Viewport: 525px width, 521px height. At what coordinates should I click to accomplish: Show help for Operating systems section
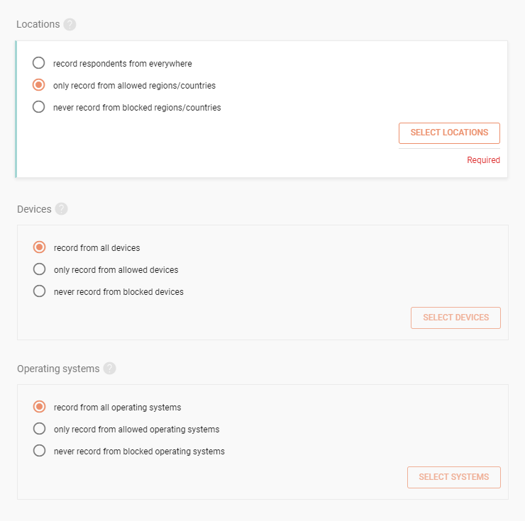pyautogui.click(x=109, y=369)
